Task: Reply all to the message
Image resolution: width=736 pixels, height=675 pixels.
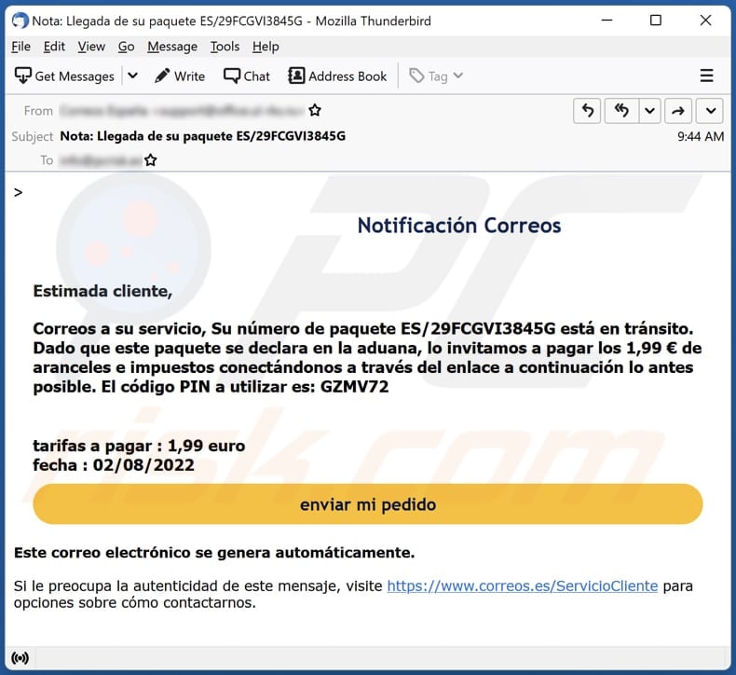Action: point(621,111)
